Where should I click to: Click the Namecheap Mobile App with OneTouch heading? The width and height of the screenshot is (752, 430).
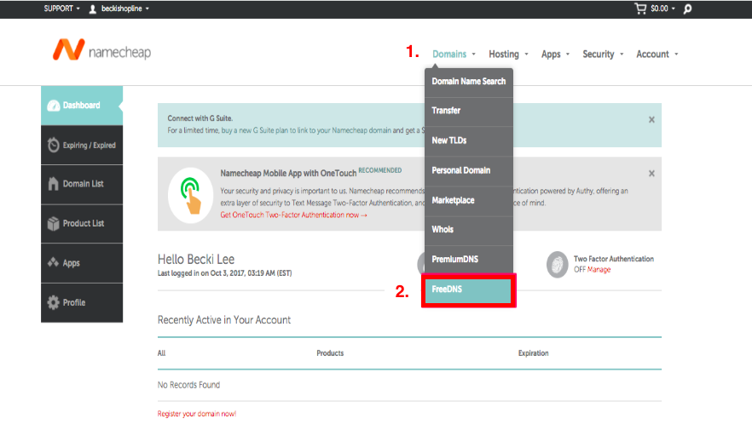tap(288, 174)
